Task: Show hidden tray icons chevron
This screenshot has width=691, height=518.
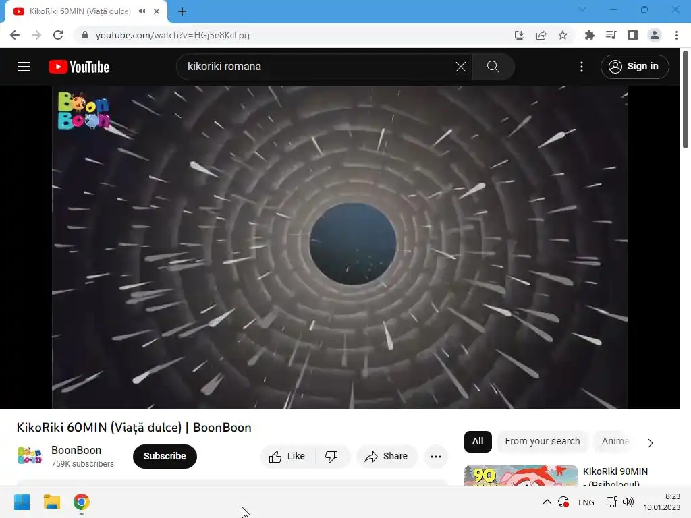Action: pyautogui.click(x=547, y=502)
